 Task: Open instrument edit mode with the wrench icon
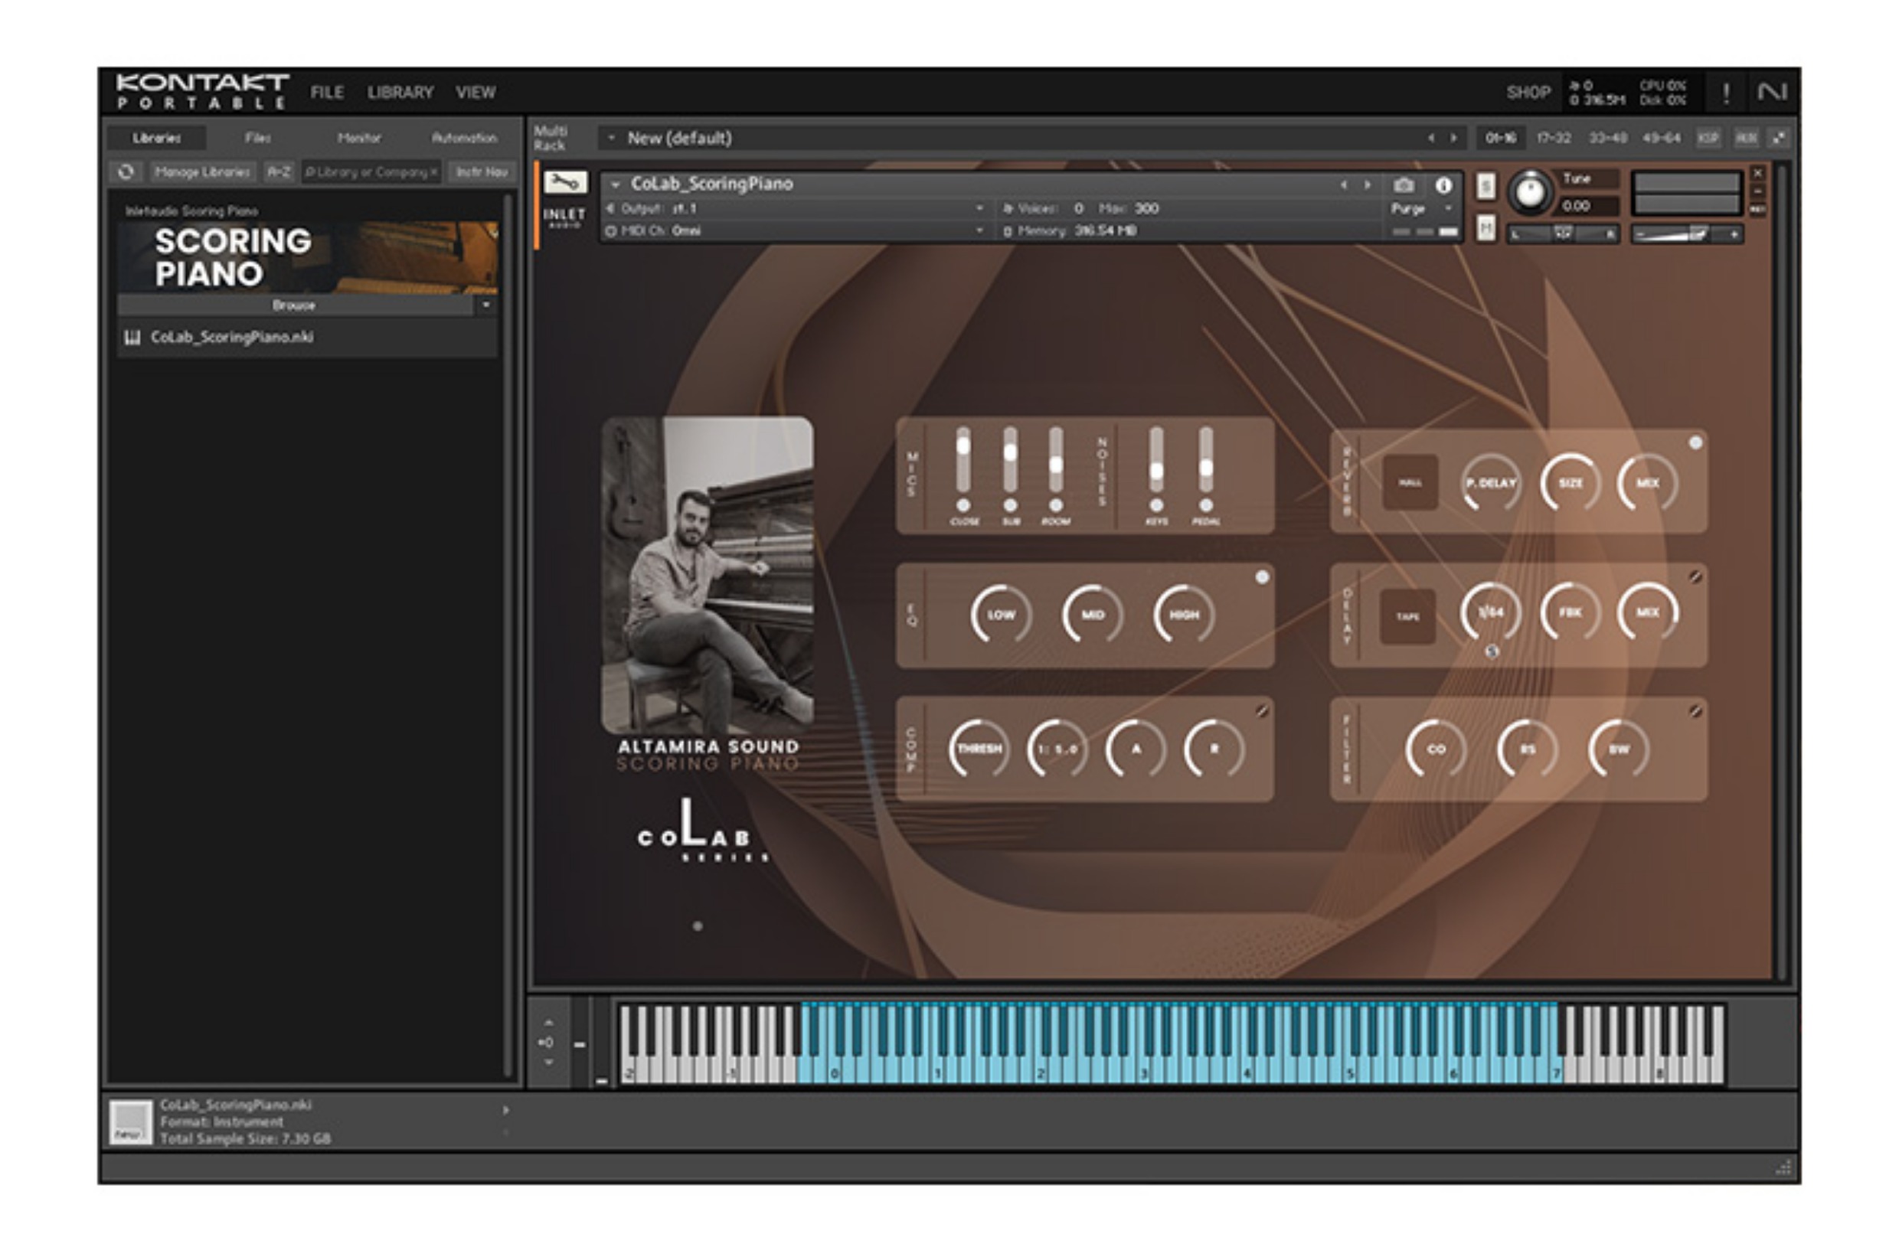click(565, 183)
